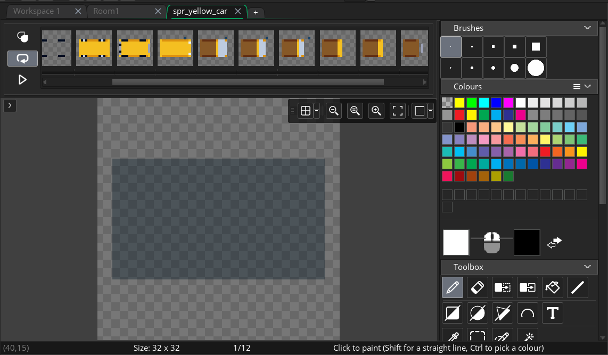608x355 pixels.
Task: Expand the left side panel arrow
Action: click(x=10, y=105)
